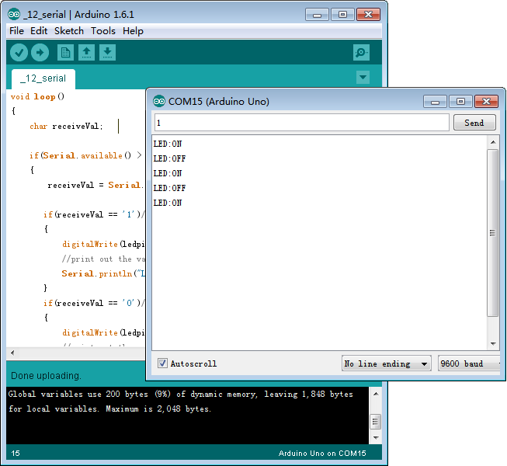Open the Sketch menu
Screen dimensions: 507x466
pyautogui.click(x=69, y=31)
